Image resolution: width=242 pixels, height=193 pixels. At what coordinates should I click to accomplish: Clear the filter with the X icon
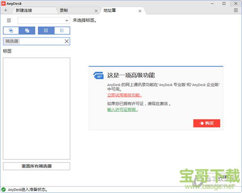click(x=67, y=41)
